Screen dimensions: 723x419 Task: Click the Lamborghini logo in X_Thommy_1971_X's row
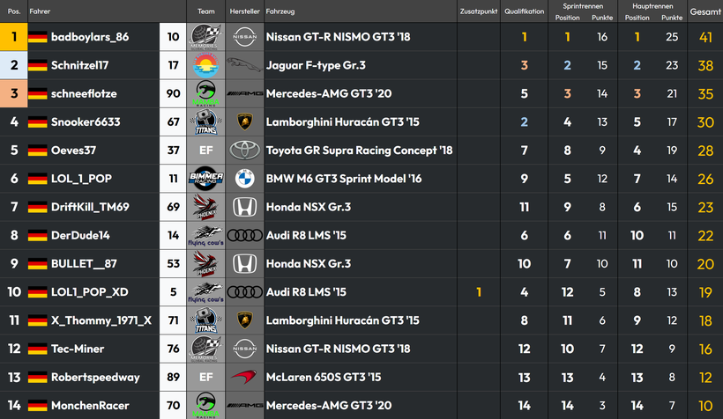point(245,320)
